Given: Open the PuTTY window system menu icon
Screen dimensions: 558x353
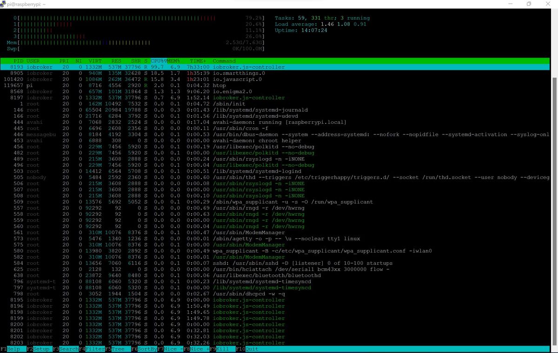Looking at the screenshot, I should 4,4.
